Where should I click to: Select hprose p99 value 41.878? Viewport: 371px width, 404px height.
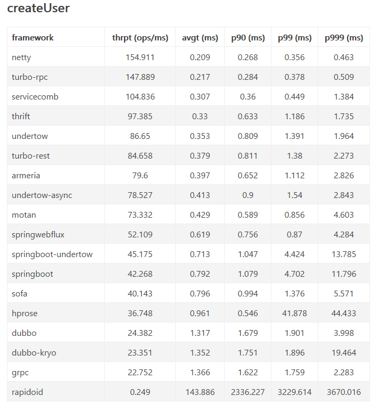[x=294, y=314]
